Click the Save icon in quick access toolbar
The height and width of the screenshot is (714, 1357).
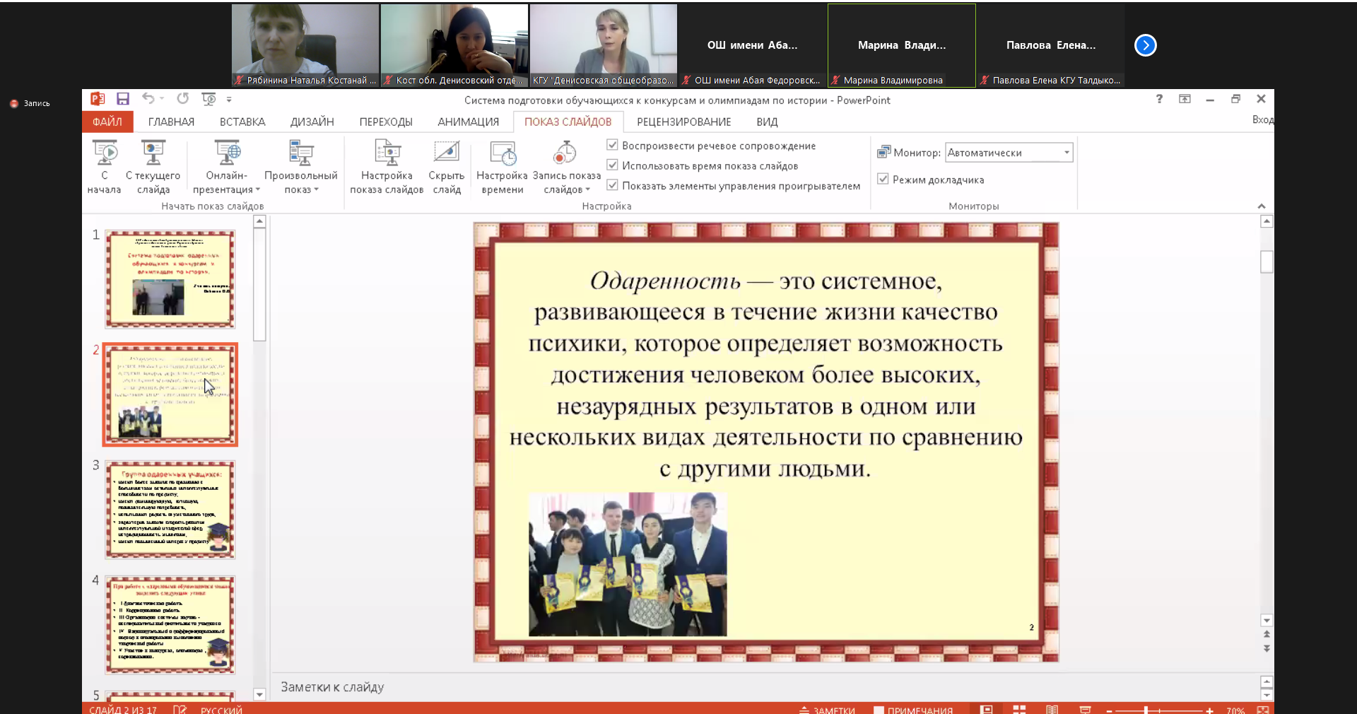[123, 99]
